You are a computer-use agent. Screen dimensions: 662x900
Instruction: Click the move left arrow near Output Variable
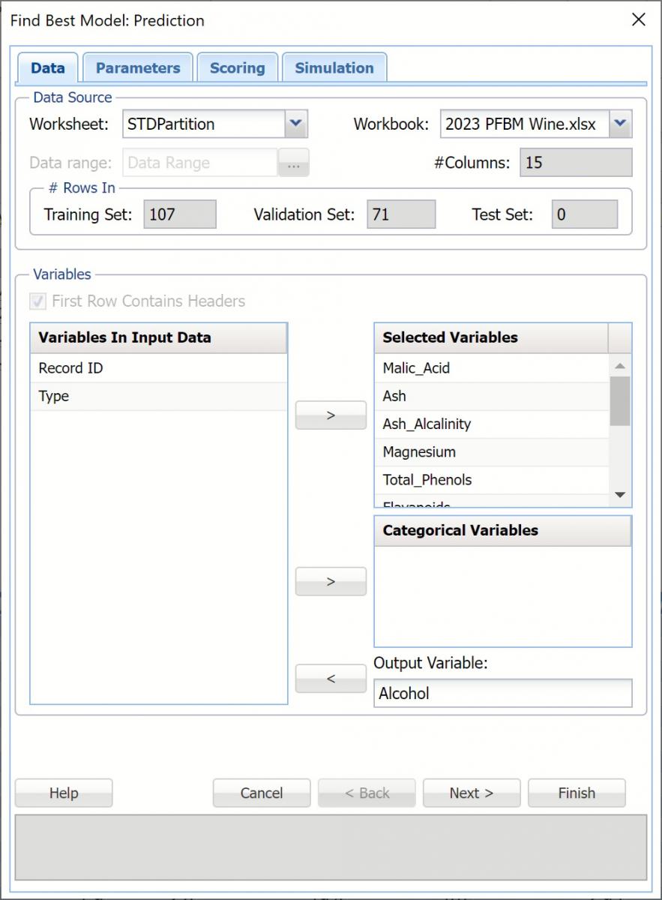point(330,678)
